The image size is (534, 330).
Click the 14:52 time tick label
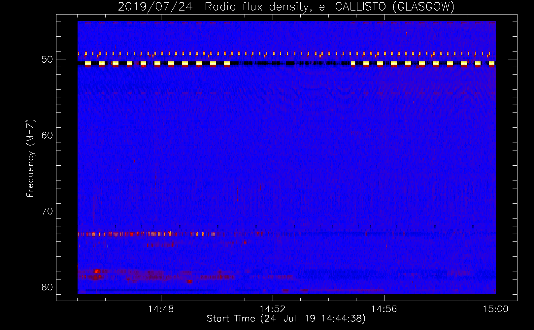click(273, 309)
